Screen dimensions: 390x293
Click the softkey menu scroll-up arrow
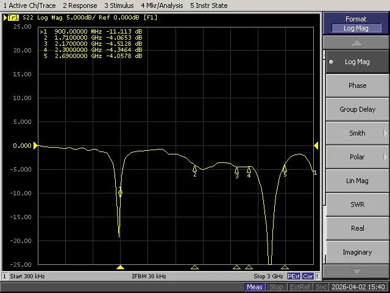coord(356,43)
